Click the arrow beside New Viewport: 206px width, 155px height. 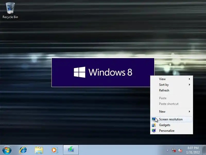pos(190,112)
